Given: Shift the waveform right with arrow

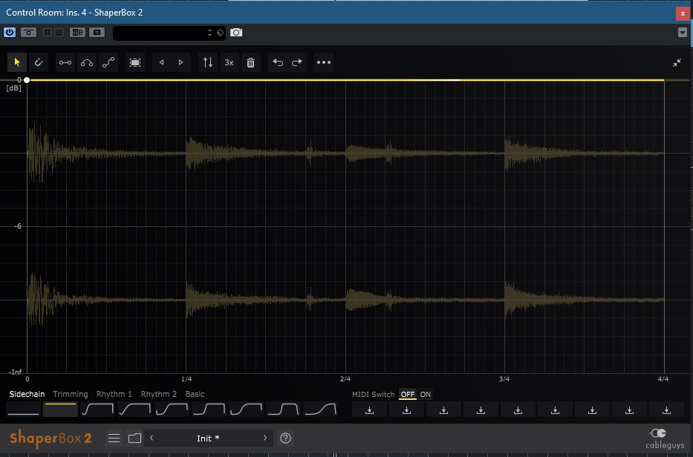Looking at the screenshot, I should click(180, 63).
